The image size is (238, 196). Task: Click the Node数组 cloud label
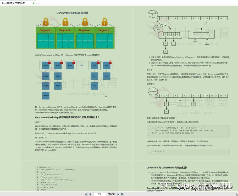tap(153, 91)
